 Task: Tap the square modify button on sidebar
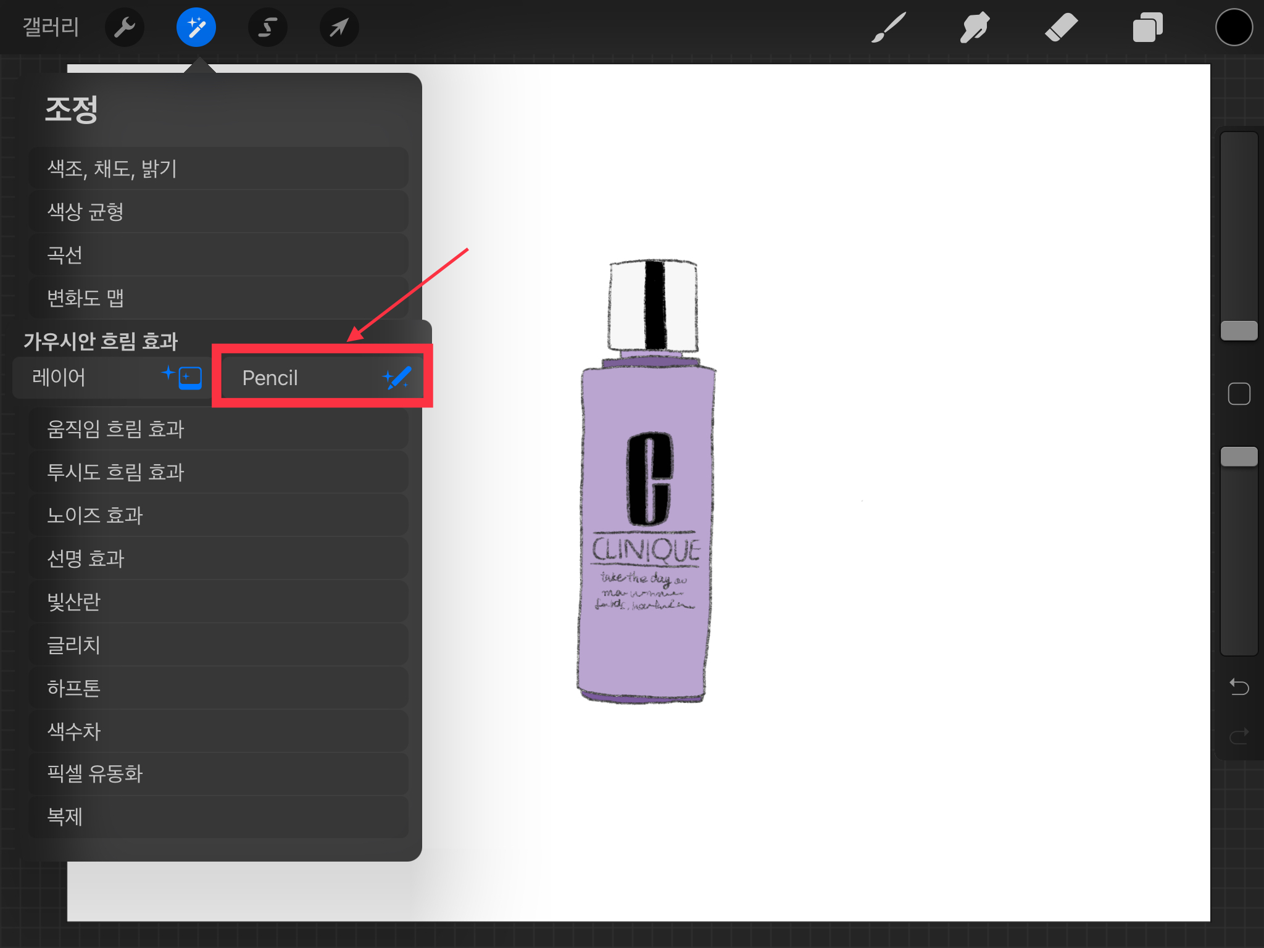tap(1239, 394)
